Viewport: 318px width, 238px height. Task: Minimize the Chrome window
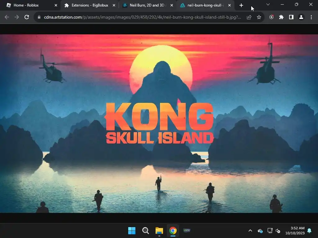(282, 4)
